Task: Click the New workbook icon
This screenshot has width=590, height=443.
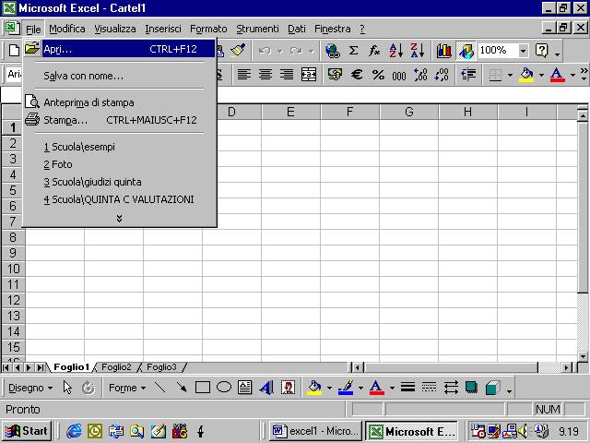Action: coord(14,51)
